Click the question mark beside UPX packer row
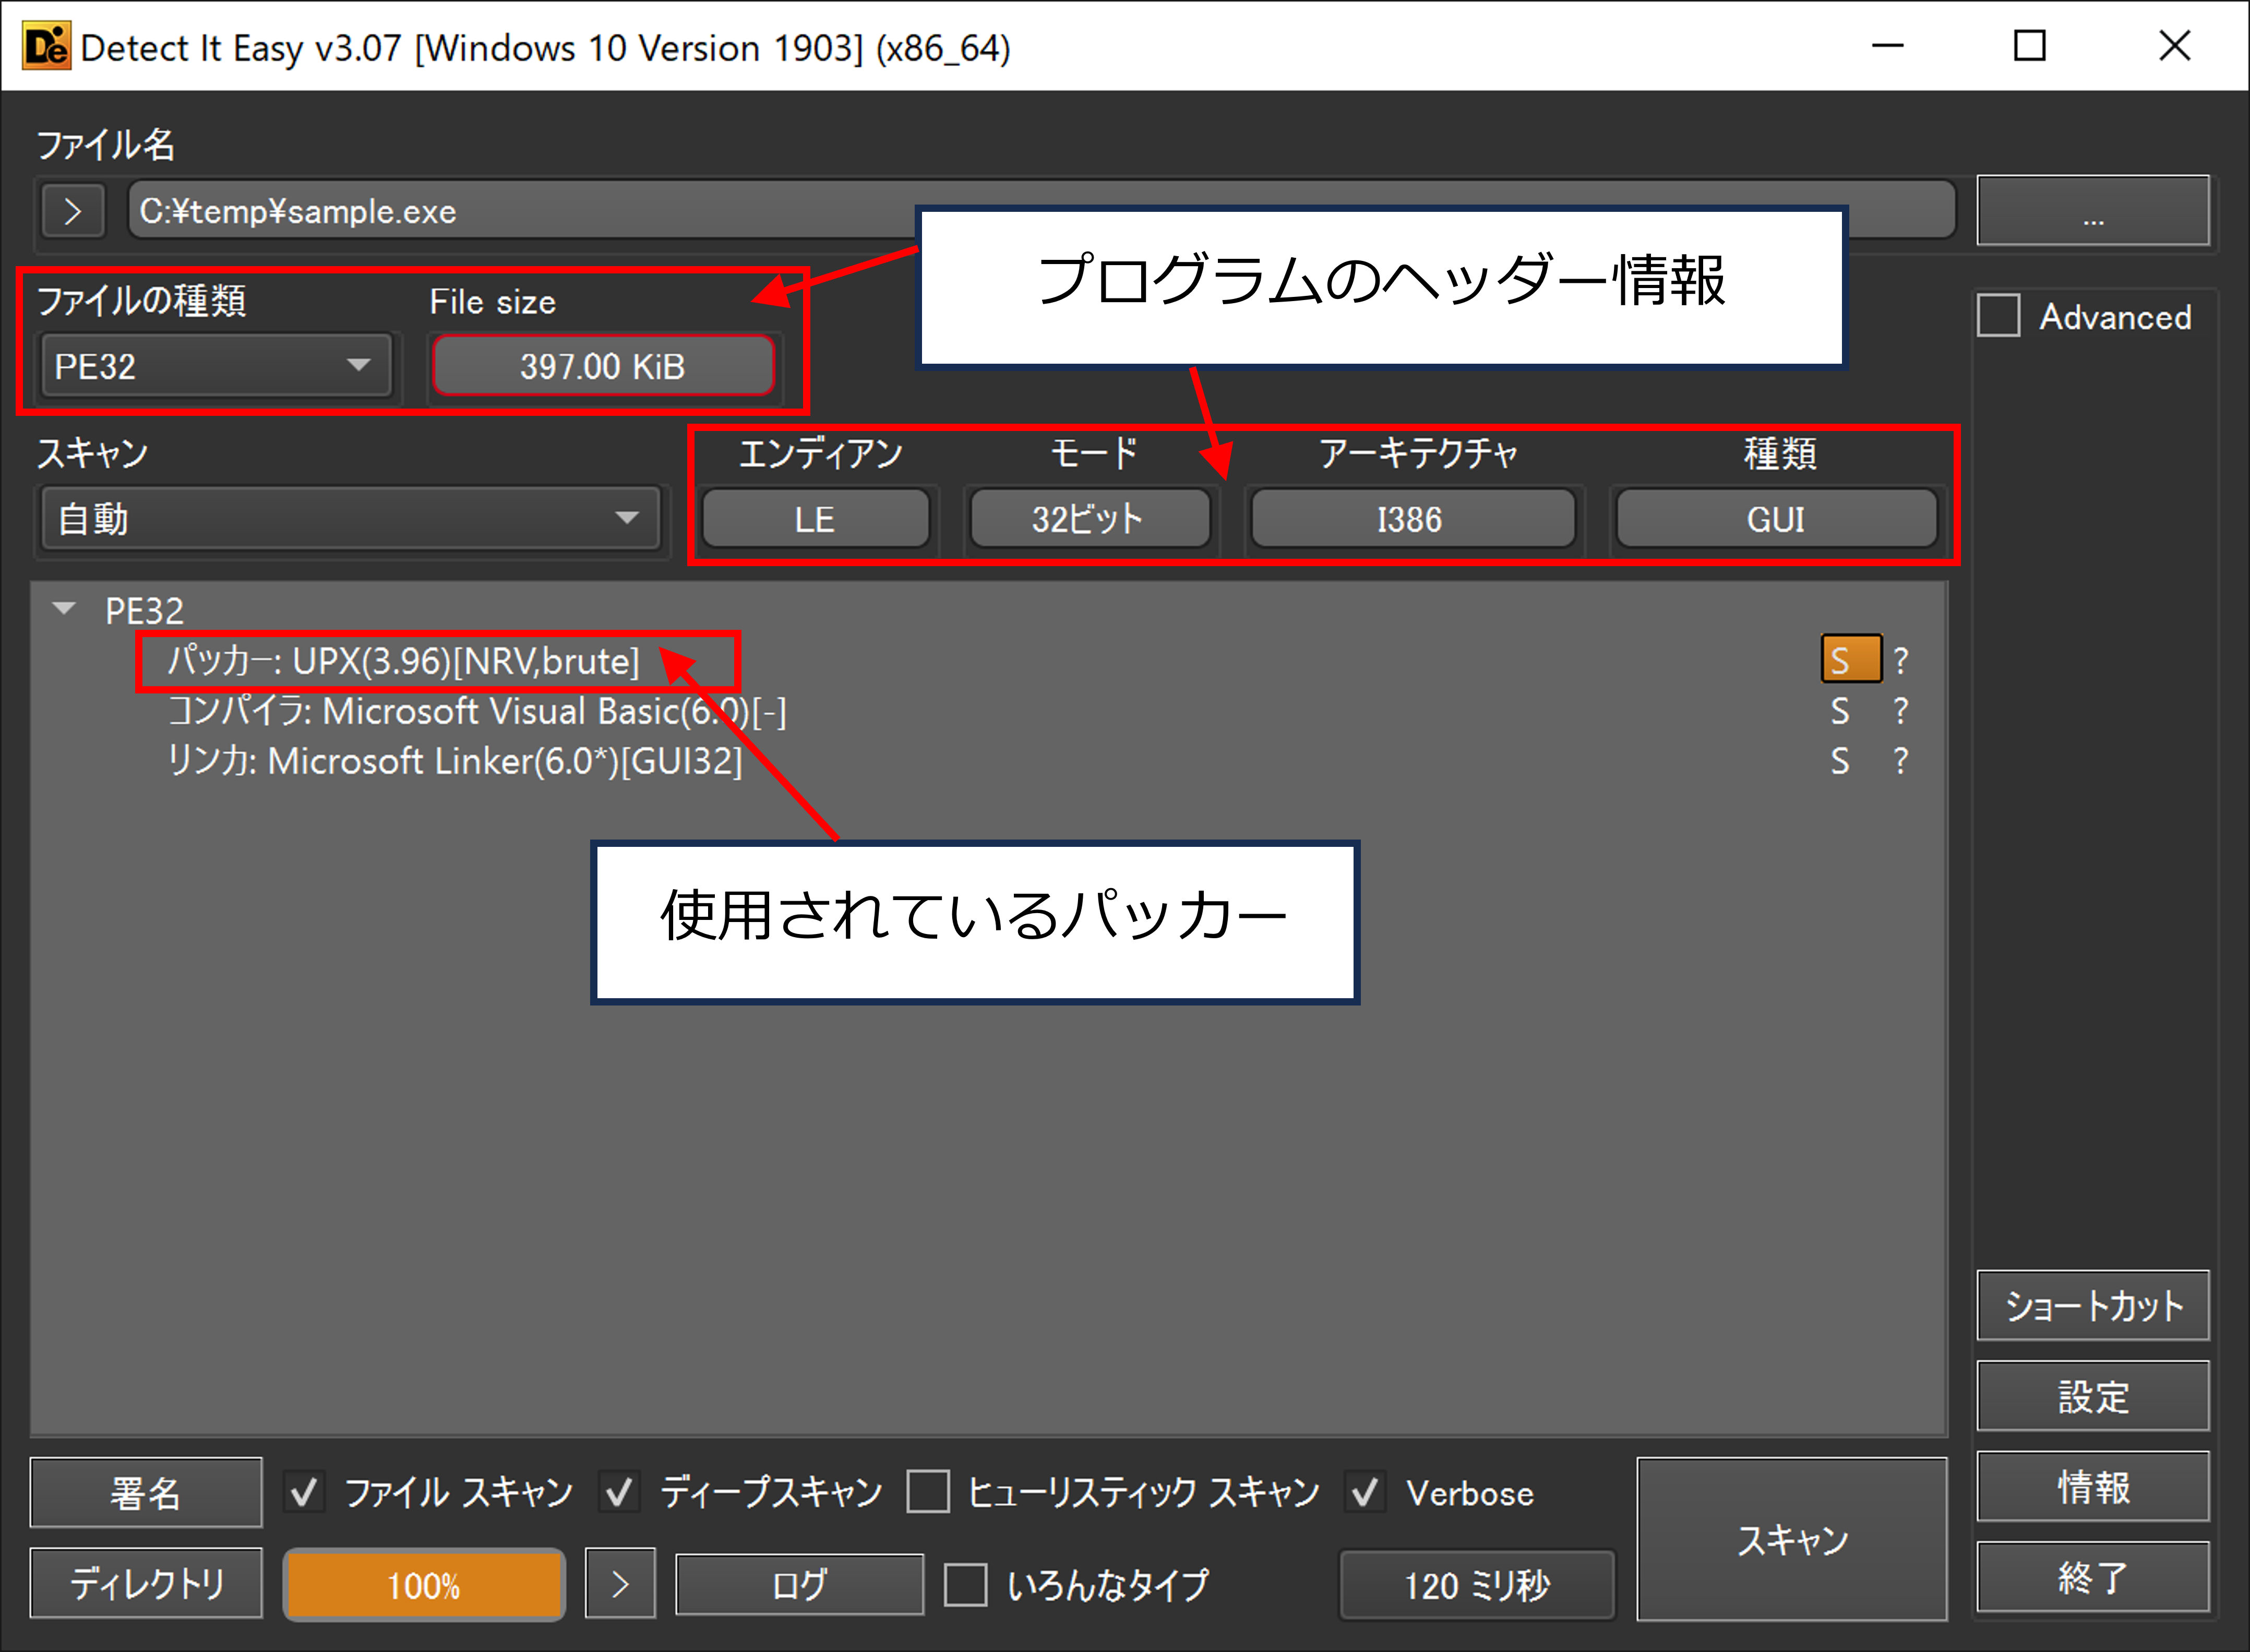Viewport: 2250px width, 1652px height. (x=1901, y=660)
